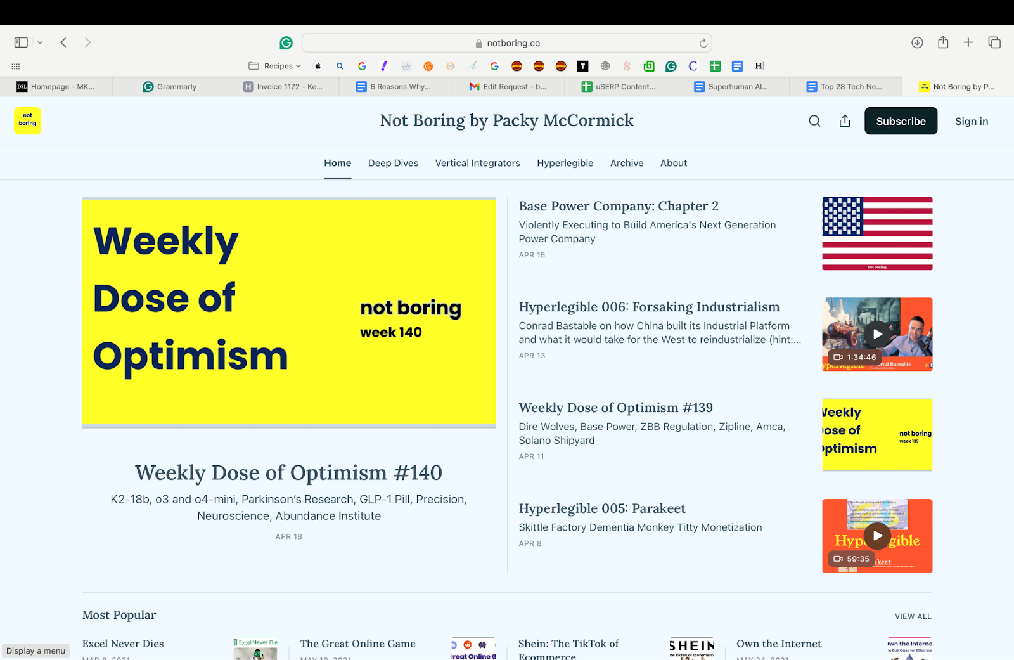Open the tab group dropdown chevron beside sidebar
Image resolution: width=1014 pixels, height=660 pixels.
[x=40, y=42]
